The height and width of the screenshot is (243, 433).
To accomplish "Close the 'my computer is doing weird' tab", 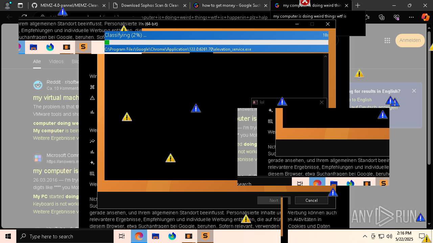I will [x=346, y=5].
